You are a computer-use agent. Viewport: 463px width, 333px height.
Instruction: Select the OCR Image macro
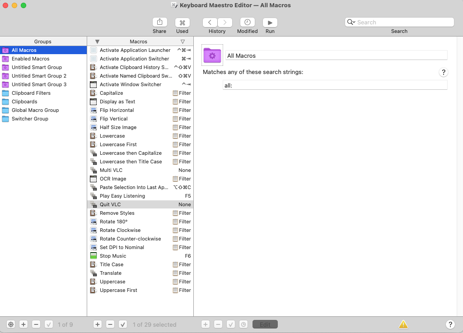[140, 178]
